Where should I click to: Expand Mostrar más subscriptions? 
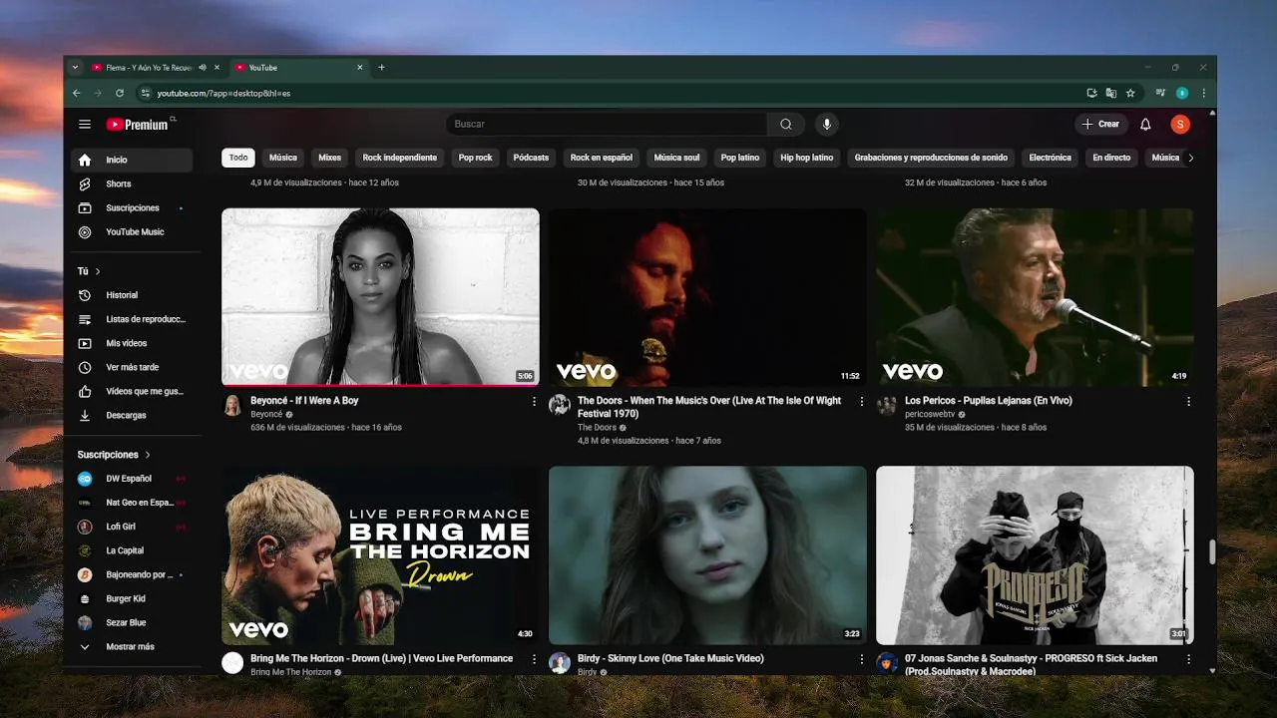tap(132, 646)
